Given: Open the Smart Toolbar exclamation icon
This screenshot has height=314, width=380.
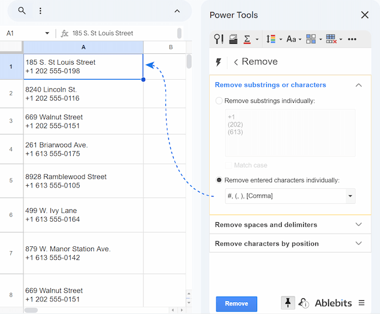Looking at the screenshot, I should pyautogui.click(x=219, y=39).
